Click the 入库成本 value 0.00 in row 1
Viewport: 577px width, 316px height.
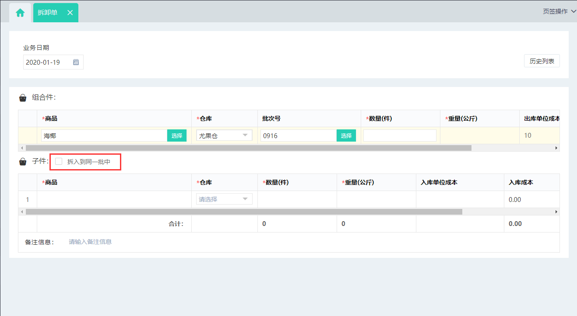click(x=515, y=199)
